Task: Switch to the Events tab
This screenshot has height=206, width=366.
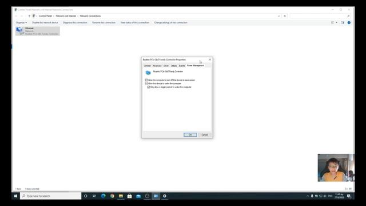Action: [x=182, y=66]
